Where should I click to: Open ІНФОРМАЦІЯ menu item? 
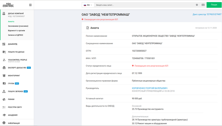click(x=14, y=123)
